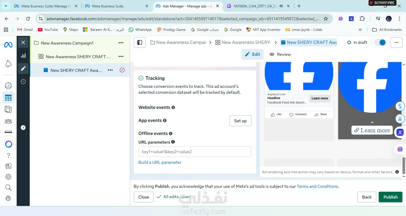406x216 pixels.
Task: Click the red error icon on the ad row
Action: pos(122,70)
